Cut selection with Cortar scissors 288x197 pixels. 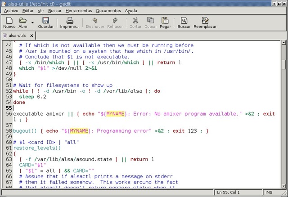(x=135, y=20)
